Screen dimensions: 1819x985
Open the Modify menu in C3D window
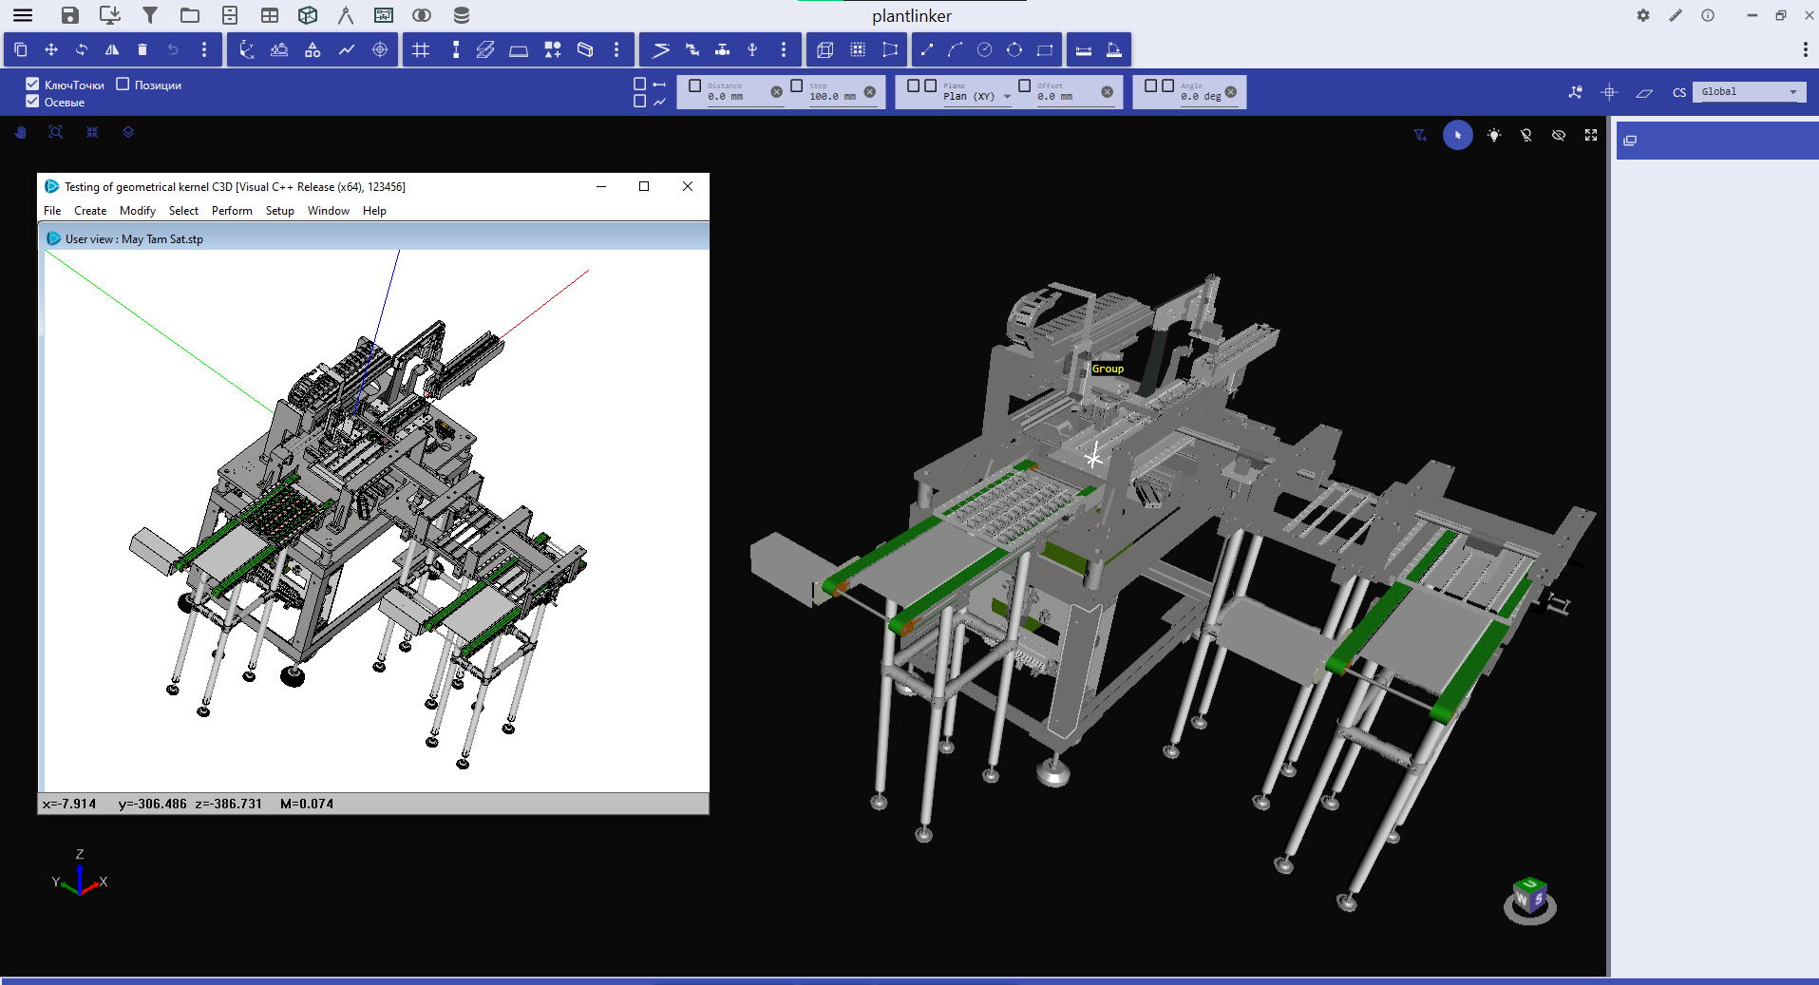[x=137, y=211]
